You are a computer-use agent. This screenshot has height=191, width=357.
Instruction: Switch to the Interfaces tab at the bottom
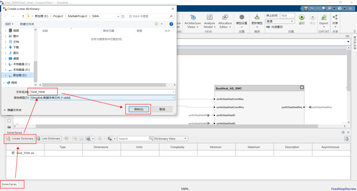[x=9, y=184]
